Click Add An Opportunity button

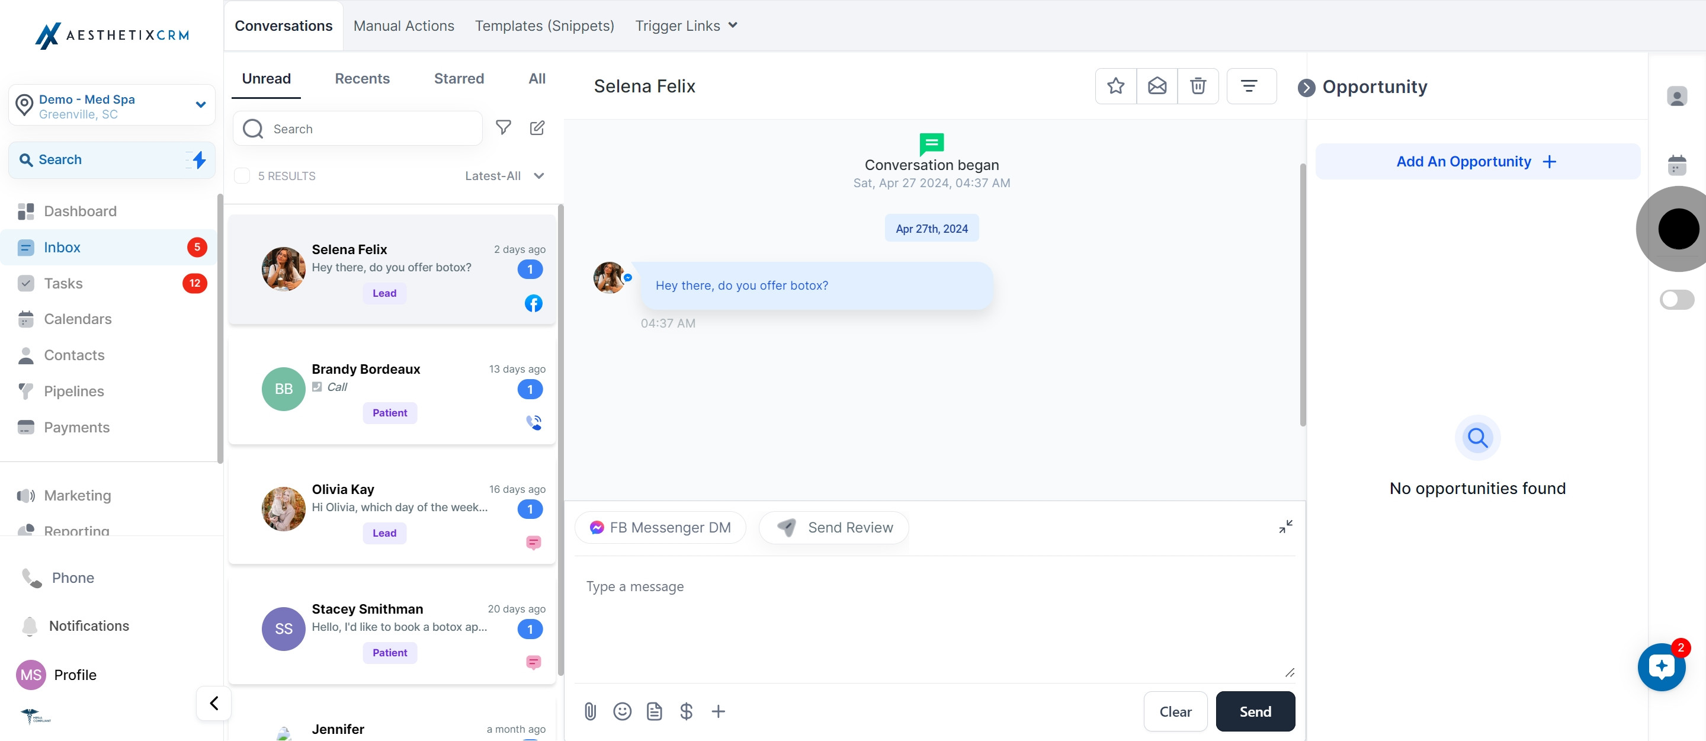1476,162
